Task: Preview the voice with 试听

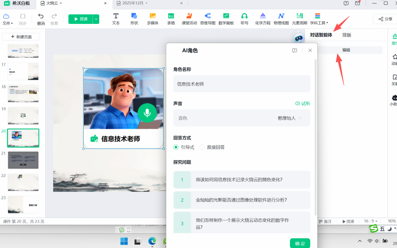Action: 303,103
